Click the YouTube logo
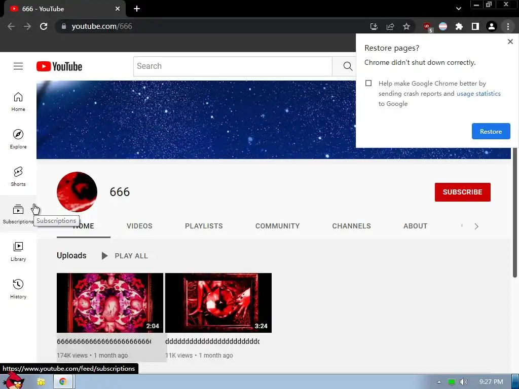 (59, 66)
